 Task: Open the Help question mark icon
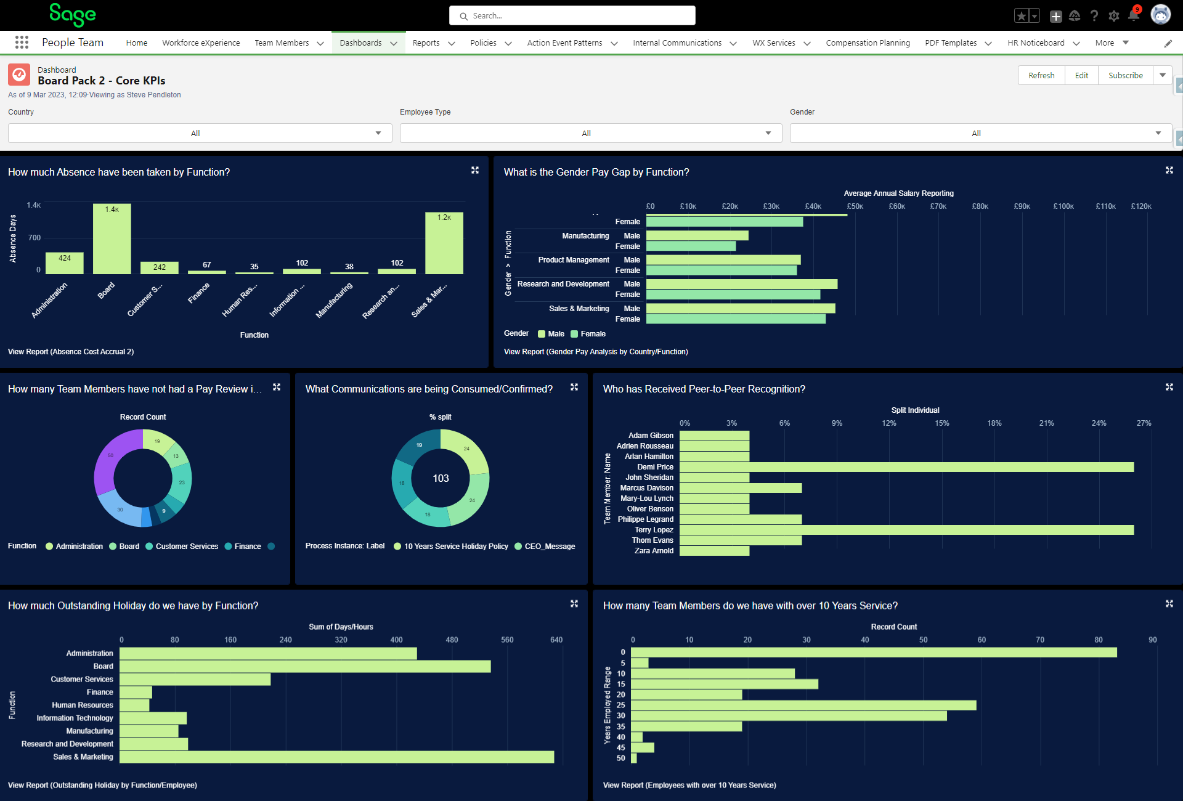tap(1094, 16)
